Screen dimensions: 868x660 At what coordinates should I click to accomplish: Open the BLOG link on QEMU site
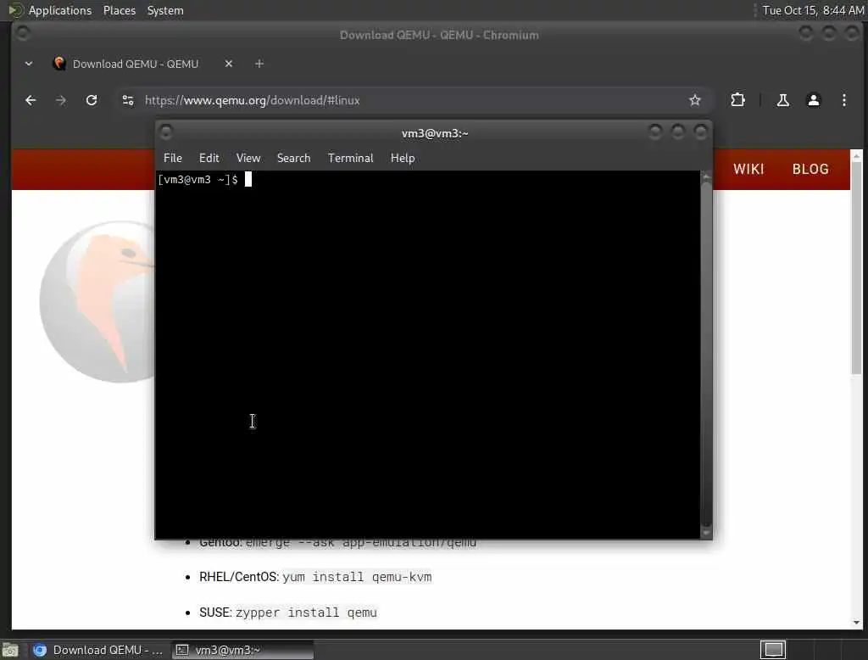pos(810,169)
